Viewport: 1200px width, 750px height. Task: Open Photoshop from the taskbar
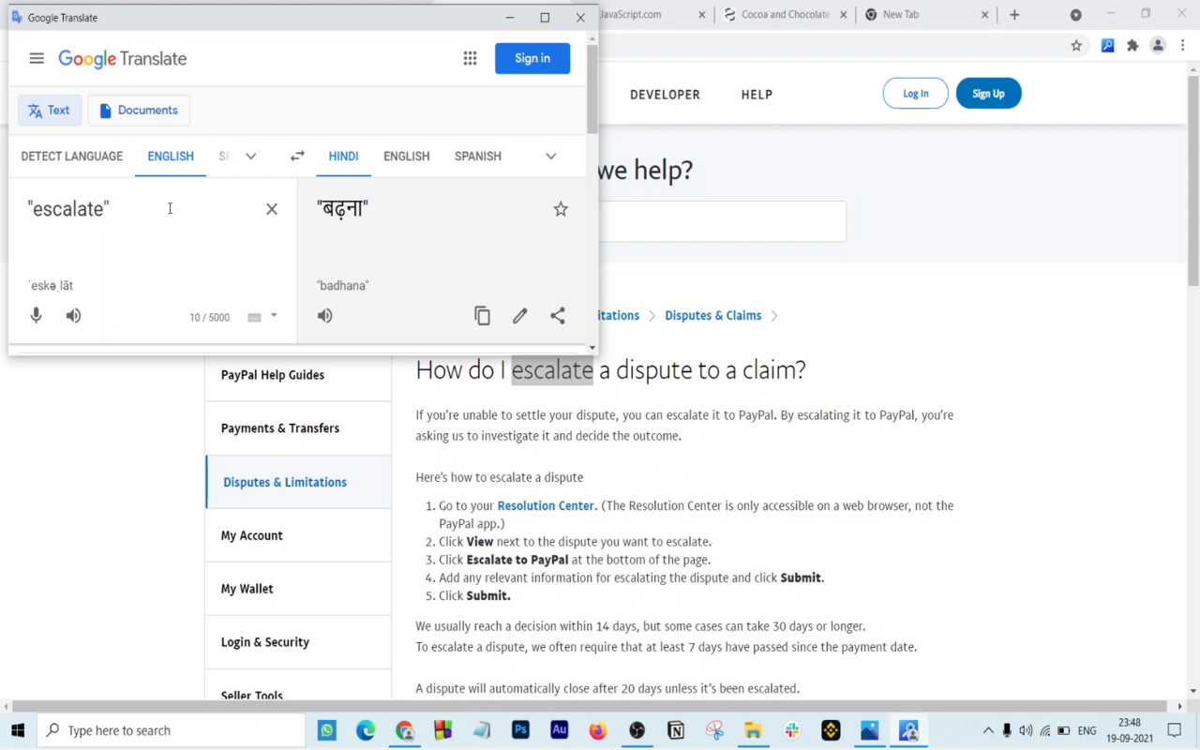coord(520,730)
